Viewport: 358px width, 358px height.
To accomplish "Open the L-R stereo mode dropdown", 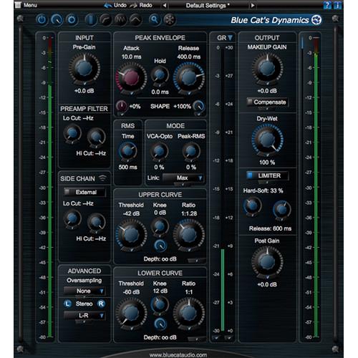I will [84, 316].
